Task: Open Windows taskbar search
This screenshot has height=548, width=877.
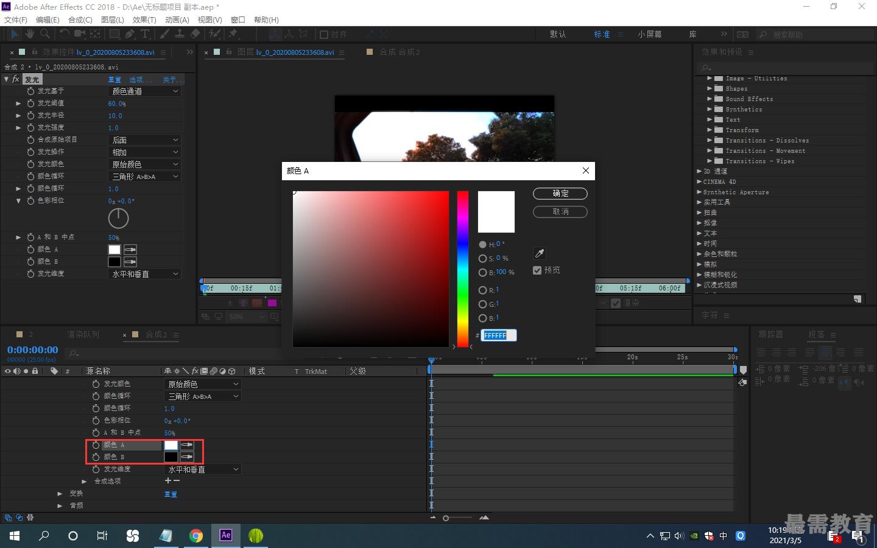Action: click(44, 535)
